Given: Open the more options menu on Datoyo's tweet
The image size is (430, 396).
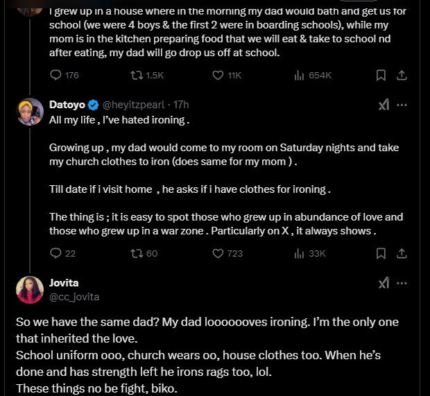Looking at the screenshot, I should click(x=402, y=105).
